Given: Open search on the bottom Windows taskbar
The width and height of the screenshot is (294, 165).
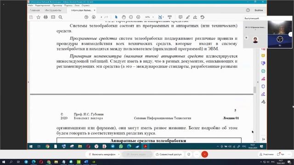Looking at the screenshot, I should [x=11, y=162].
